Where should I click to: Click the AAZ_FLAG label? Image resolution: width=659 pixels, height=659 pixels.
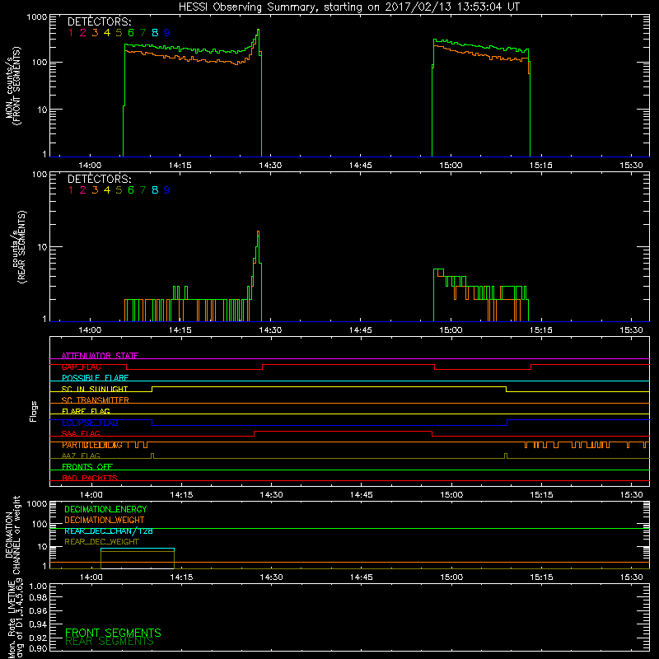81,456
